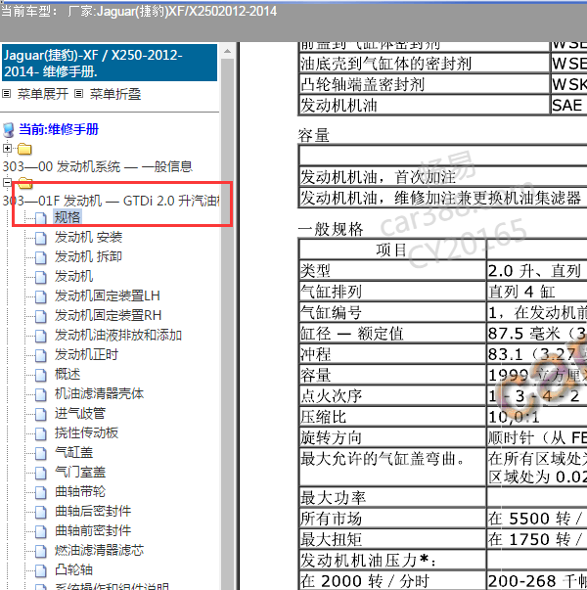
Task: Click the 当前:维修手册 computer icon
Action: tap(9, 130)
